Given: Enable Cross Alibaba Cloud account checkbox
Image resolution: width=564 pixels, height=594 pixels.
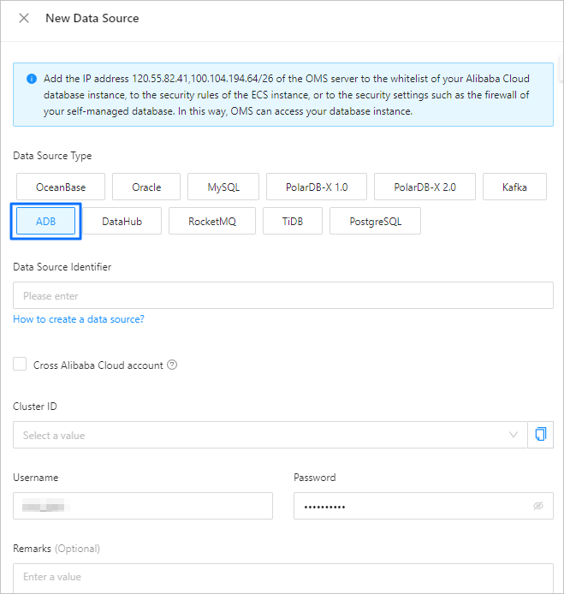Looking at the screenshot, I should 20,365.
